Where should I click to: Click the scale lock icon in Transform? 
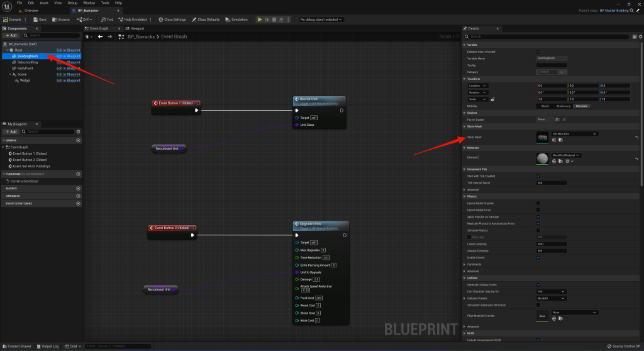492,99
